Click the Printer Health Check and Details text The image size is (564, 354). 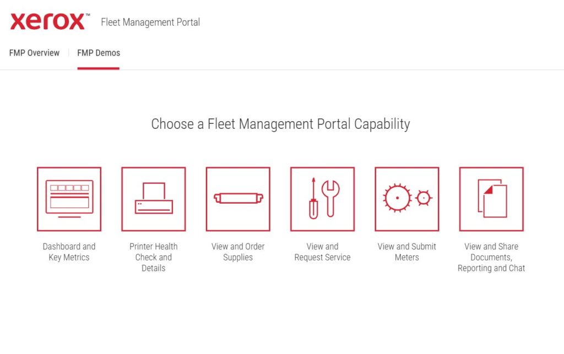point(154,257)
